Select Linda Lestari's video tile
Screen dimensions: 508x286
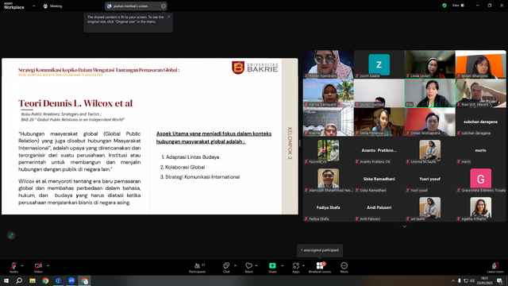coord(430,64)
